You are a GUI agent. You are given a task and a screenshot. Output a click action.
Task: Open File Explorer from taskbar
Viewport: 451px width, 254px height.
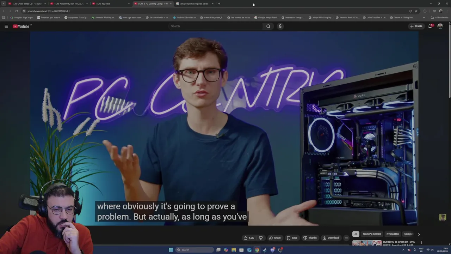coord(234,250)
